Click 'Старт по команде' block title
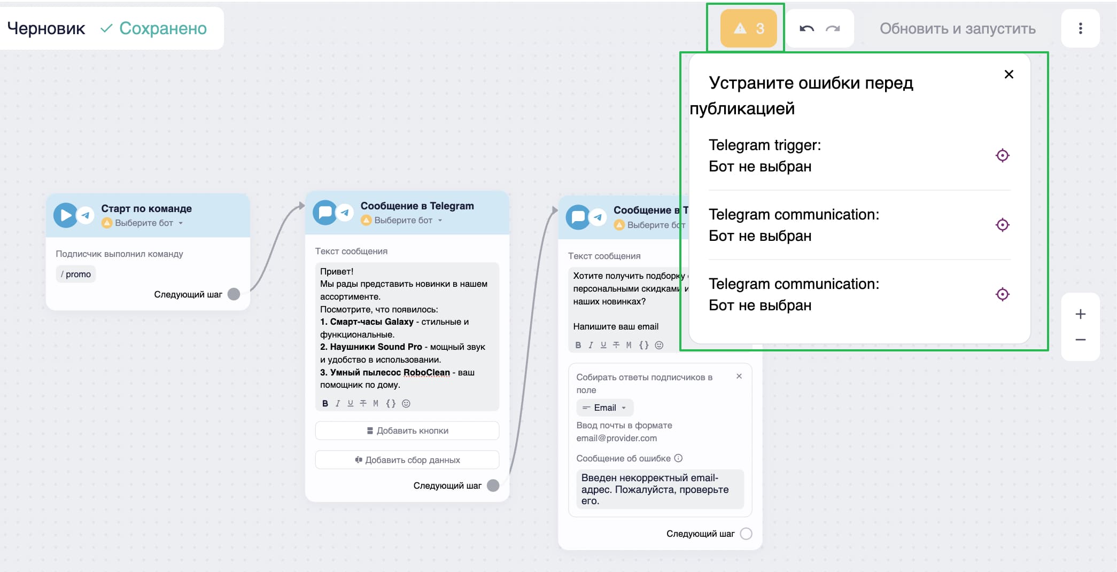The width and height of the screenshot is (1117, 572). coord(146,209)
